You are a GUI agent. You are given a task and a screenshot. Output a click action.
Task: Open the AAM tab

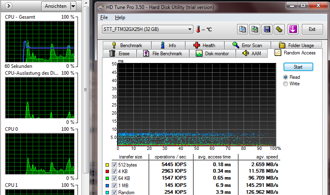click(252, 54)
